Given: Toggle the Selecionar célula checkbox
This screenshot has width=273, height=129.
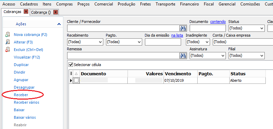Looking at the screenshot, I should tap(71, 65).
